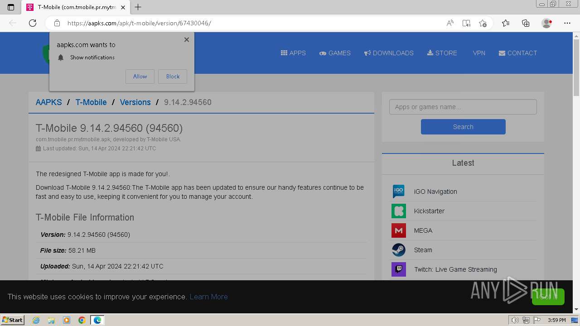Screen dimensions: 580x326
Task: Block notifications from aapks.com
Action: pos(173,77)
